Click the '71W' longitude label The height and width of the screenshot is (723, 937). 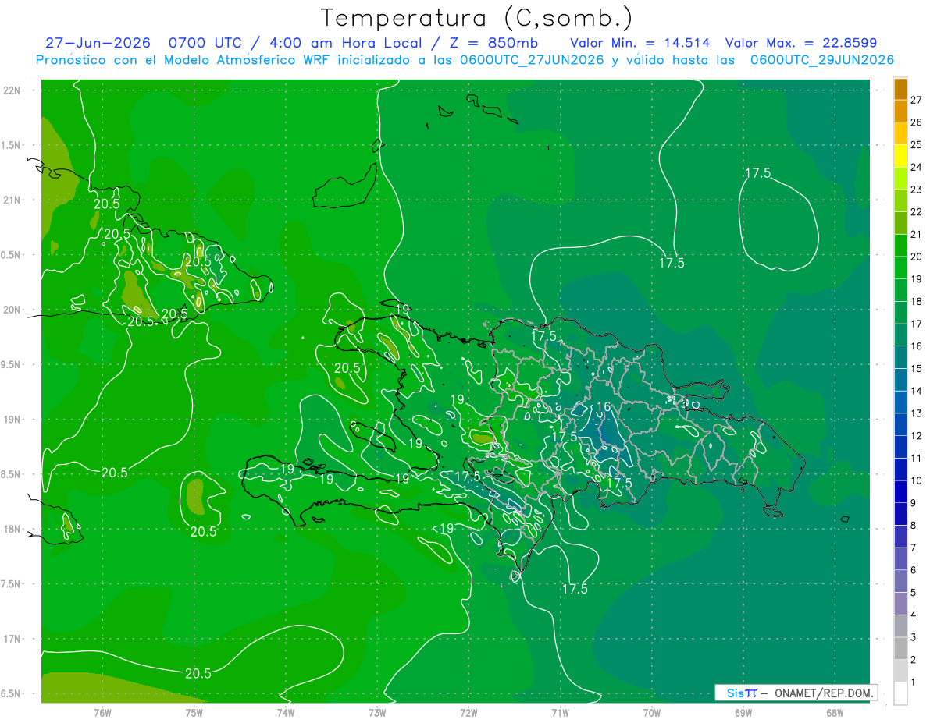560,712
